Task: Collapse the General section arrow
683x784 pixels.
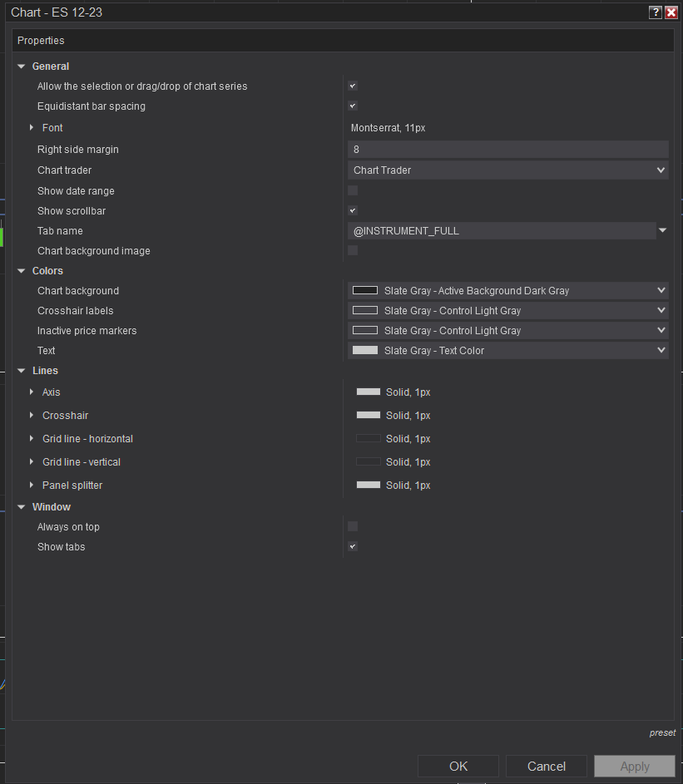Action: tap(22, 67)
